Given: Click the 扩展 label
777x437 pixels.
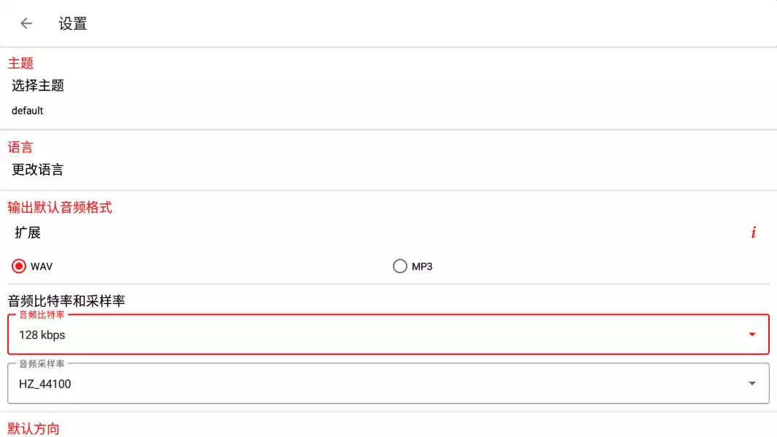Looking at the screenshot, I should pos(28,233).
